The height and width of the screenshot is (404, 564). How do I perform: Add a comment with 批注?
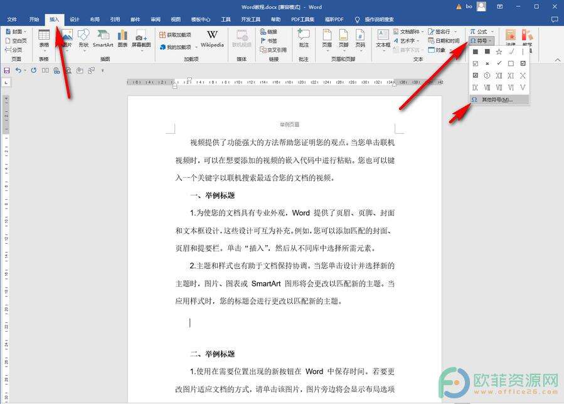304,39
